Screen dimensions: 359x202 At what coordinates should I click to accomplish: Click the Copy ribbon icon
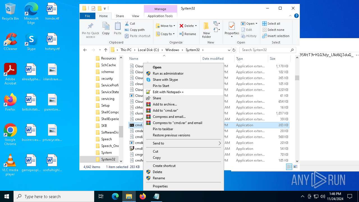[x=106, y=26]
